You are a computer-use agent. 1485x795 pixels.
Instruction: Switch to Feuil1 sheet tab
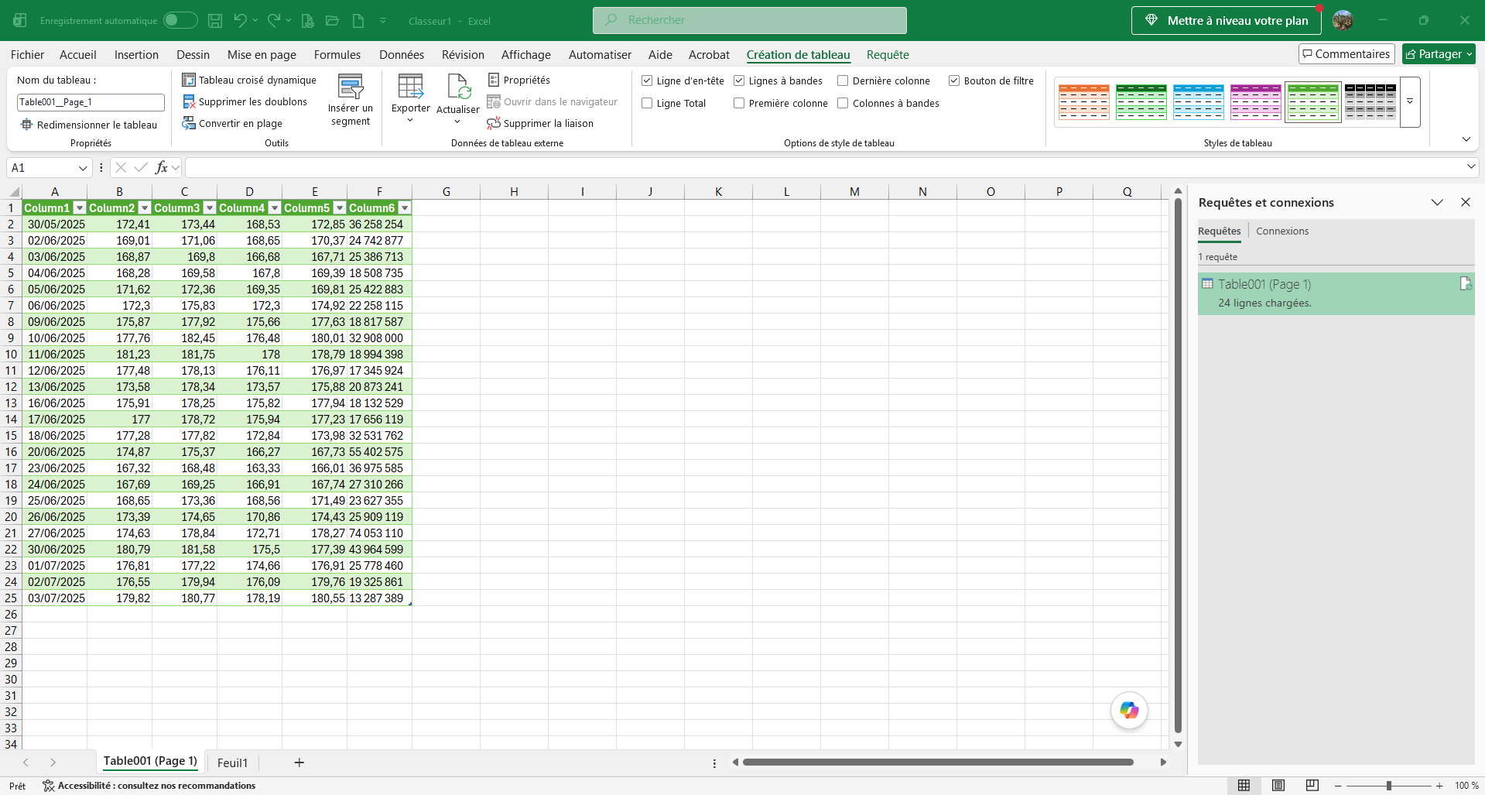coord(232,762)
